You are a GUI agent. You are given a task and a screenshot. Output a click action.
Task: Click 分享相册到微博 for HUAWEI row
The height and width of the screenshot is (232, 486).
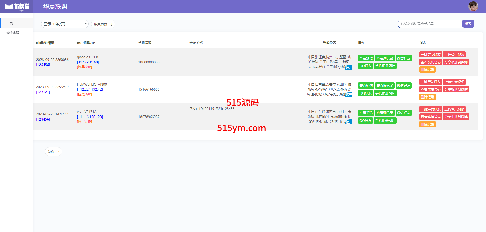[456, 89]
